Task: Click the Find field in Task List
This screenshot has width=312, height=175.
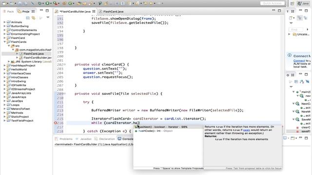Action: tap(296, 30)
